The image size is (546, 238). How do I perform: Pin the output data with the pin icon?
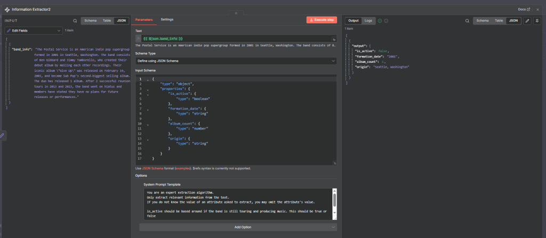tap(536, 21)
